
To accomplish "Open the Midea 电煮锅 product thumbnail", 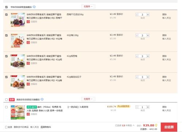I will (18, 112).
